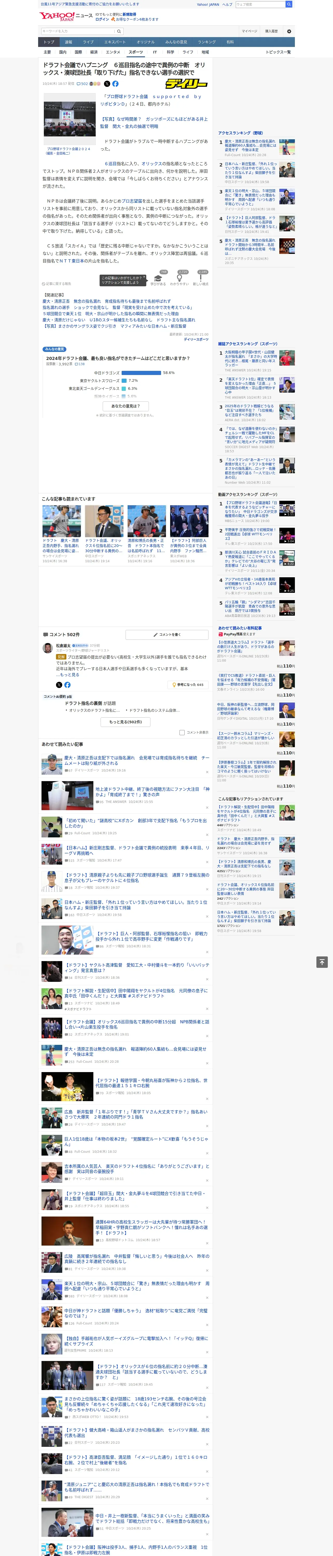Click the わかりやすい lightbulb reaction
Screen dimensions: 333x1556
tap(179, 277)
